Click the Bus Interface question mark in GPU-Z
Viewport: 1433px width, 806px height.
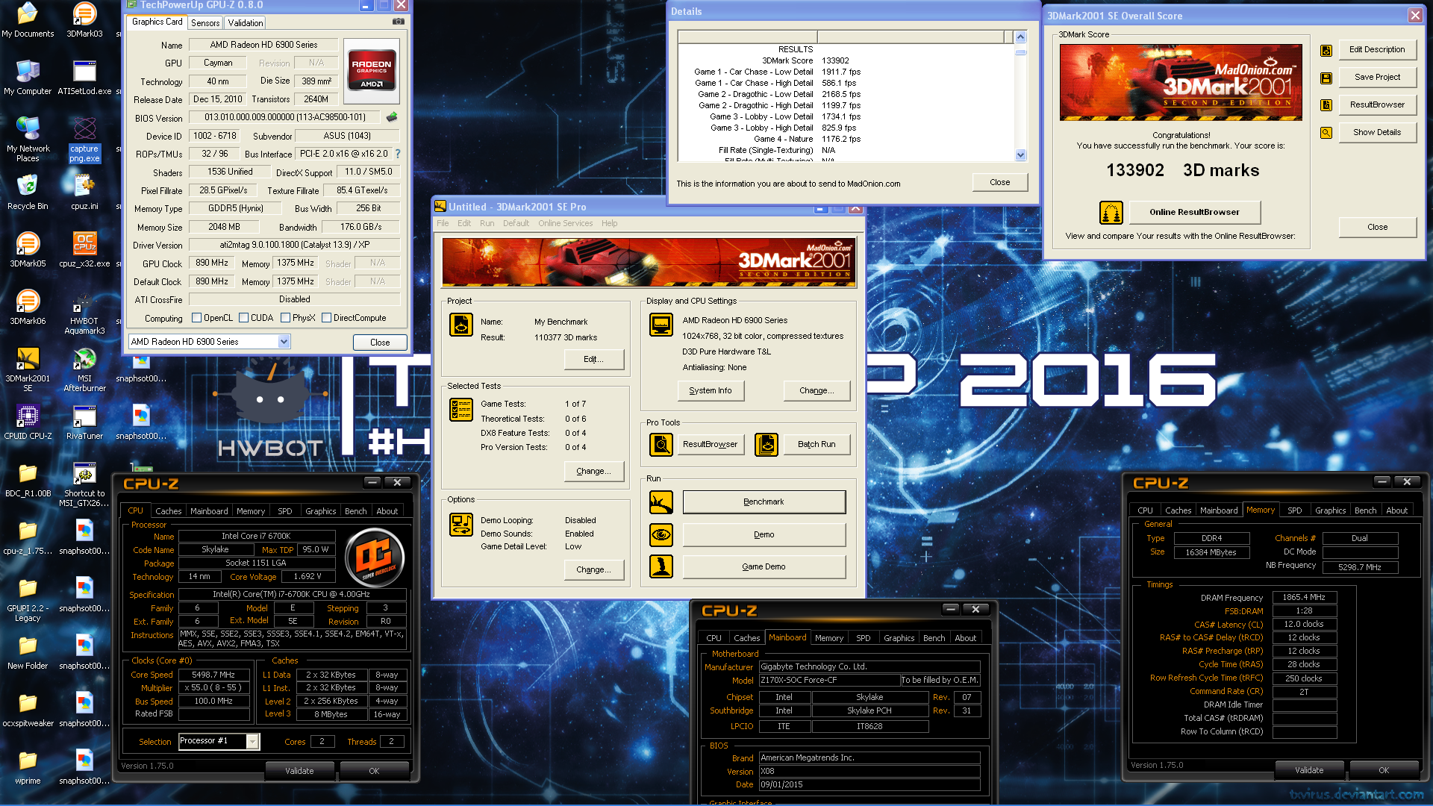[x=397, y=154]
